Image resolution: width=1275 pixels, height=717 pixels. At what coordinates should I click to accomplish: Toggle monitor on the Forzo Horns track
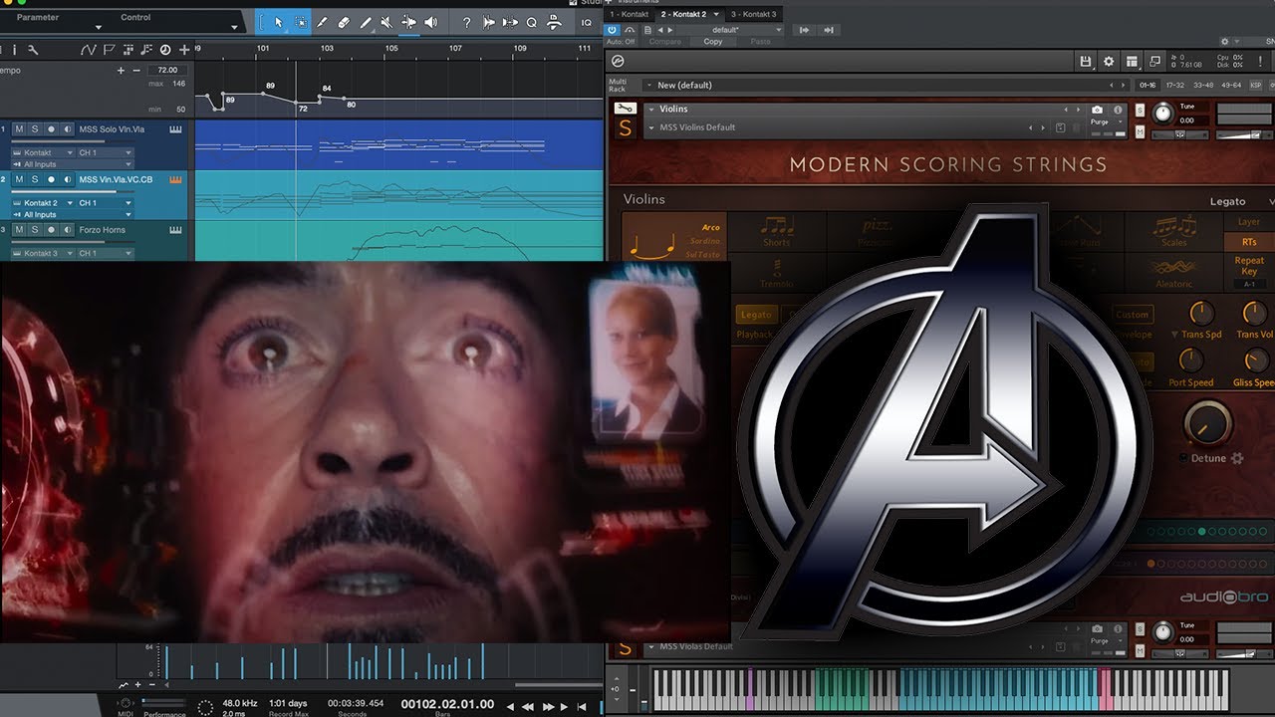tap(66, 229)
